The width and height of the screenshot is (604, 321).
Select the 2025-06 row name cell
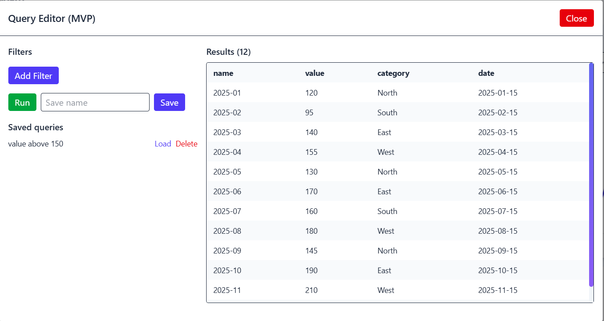[227, 192]
